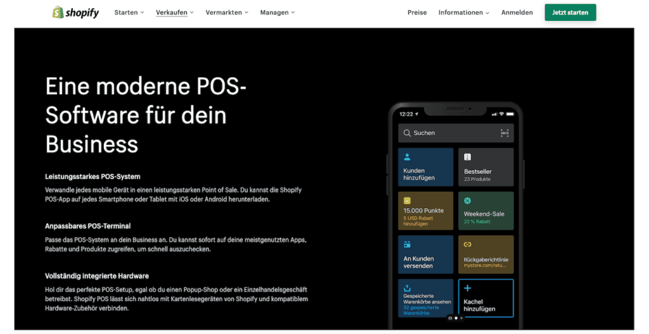Click the discount badge icon on Weekend-Sale
This screenshot has height=334, width=649.
pos(467,201)
